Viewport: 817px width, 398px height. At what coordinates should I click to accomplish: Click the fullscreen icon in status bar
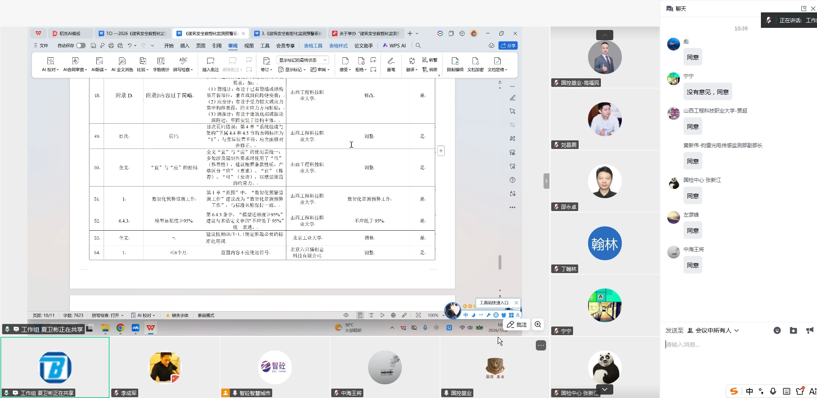[418, 315]
